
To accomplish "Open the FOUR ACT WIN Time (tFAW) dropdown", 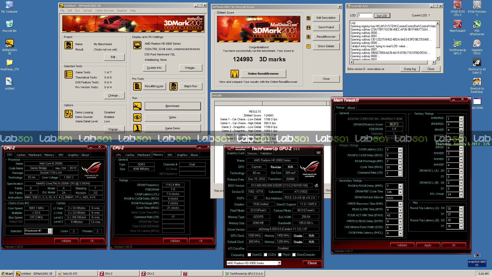I will click(401, 216).
